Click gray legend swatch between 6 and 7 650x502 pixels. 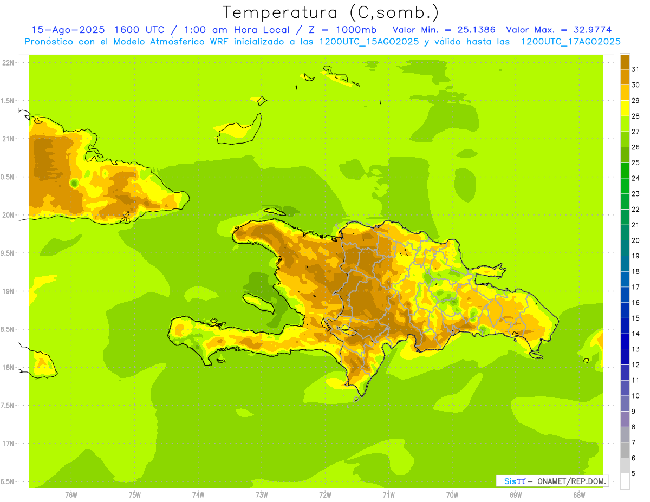click(625, 450)
